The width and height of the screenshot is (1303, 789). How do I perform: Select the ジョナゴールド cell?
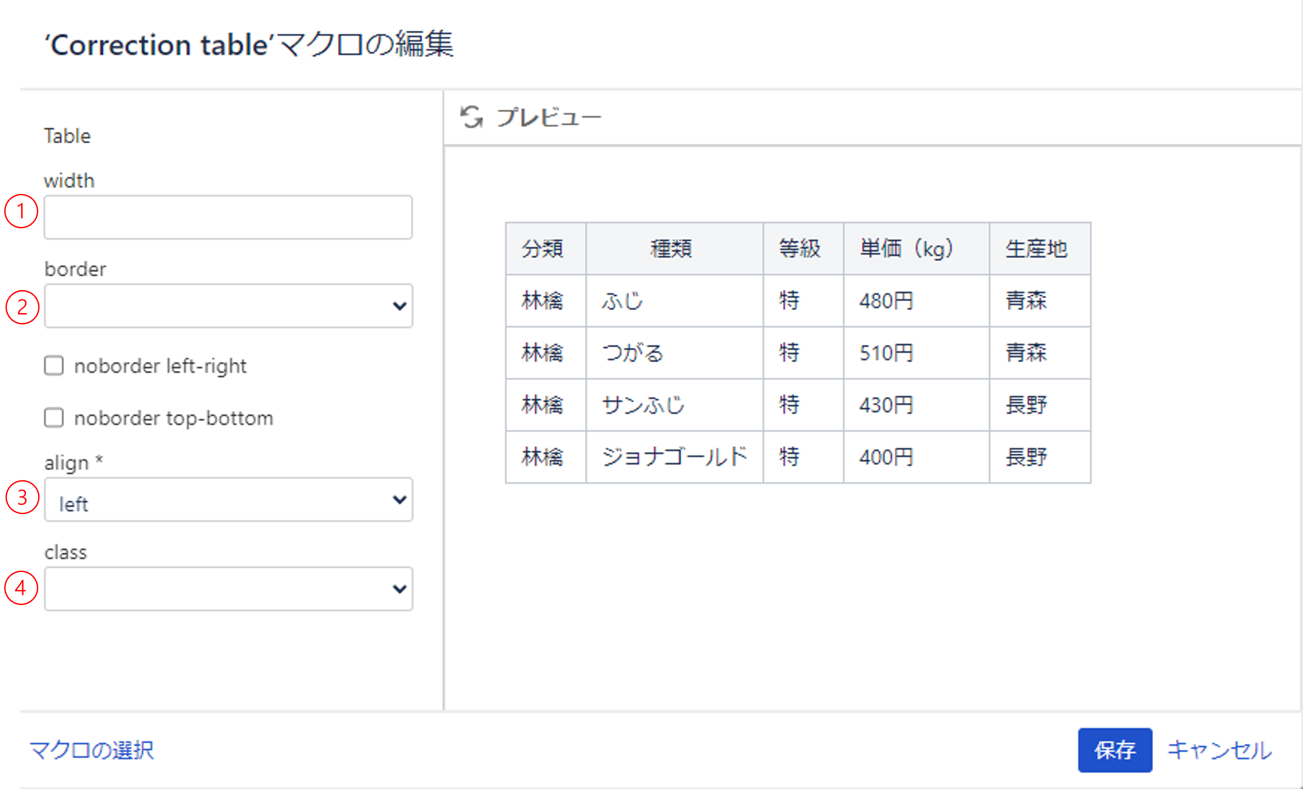[674, 457]
